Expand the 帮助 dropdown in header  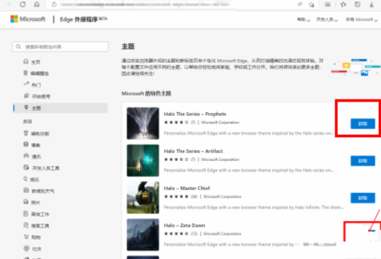(303, 19)
